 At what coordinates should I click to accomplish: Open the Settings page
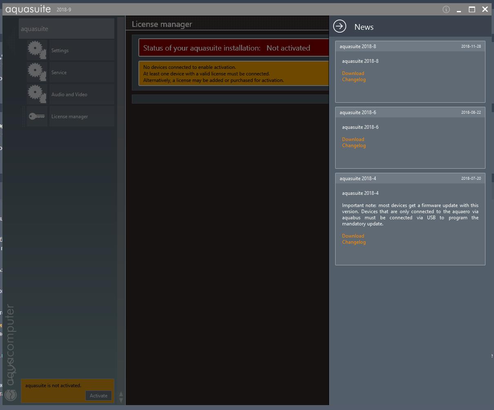click(x=82, y=51)
